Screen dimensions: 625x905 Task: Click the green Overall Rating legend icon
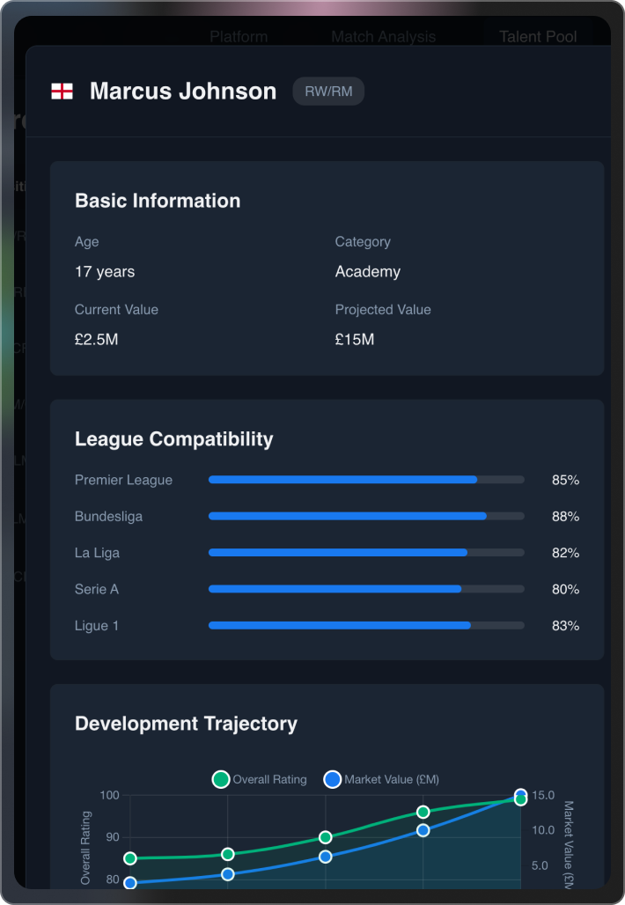click(x=221, y=779)
